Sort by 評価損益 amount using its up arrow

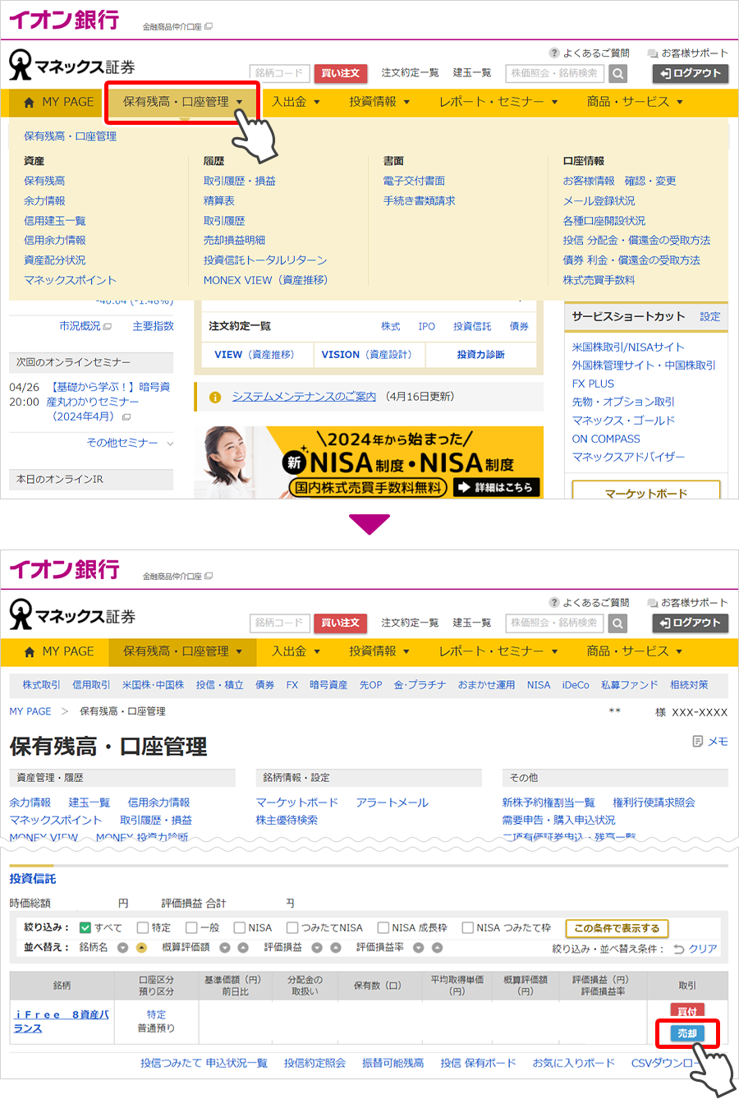click(x=335, y=947)
